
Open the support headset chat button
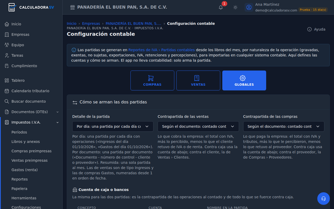point(324,199)
